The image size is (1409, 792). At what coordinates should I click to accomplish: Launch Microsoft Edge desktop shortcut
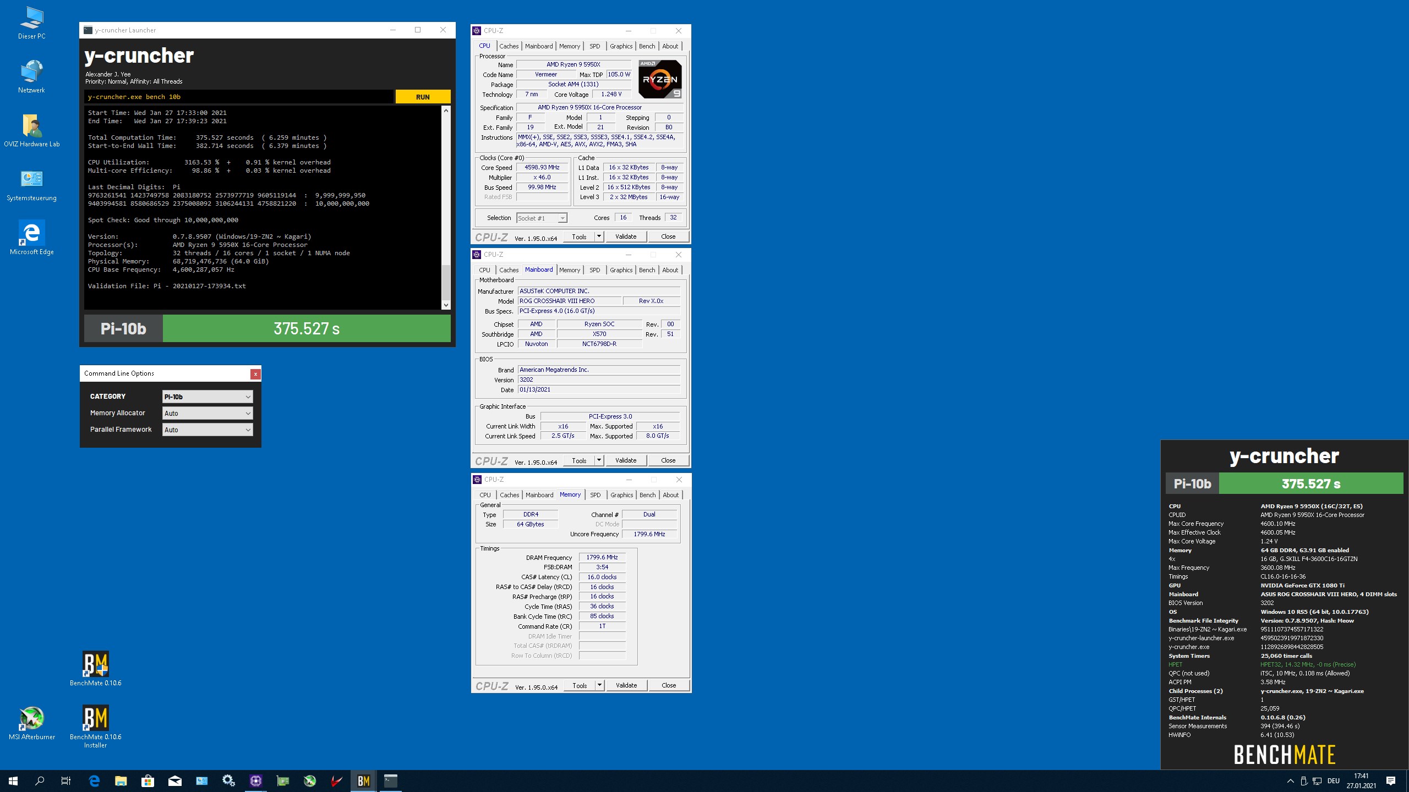(x=31, y=238)
